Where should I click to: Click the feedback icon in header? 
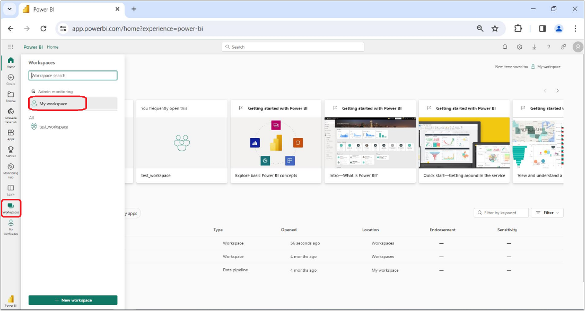click(x=563, y=47)
